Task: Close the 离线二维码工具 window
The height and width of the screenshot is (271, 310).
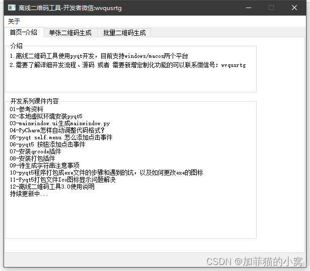Action: [294, 8]
